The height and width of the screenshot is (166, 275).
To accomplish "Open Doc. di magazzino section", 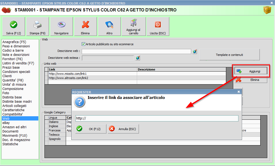I will coord(16,140).
